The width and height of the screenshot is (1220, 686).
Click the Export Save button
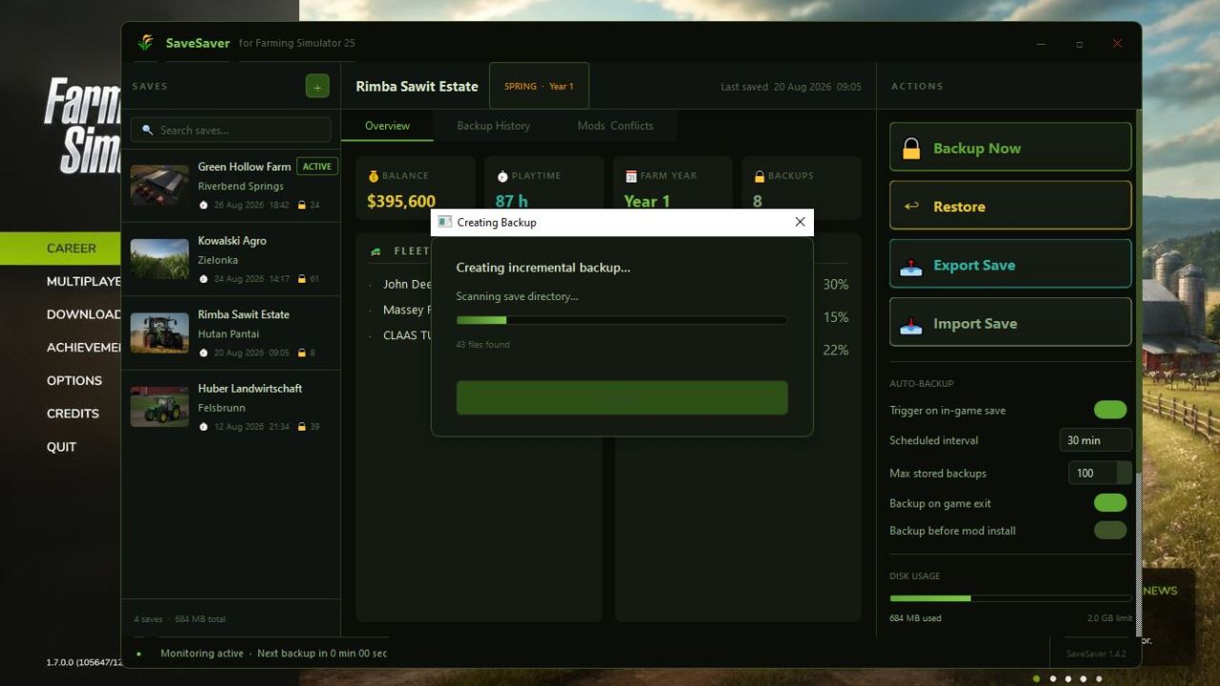[1010, 264]
